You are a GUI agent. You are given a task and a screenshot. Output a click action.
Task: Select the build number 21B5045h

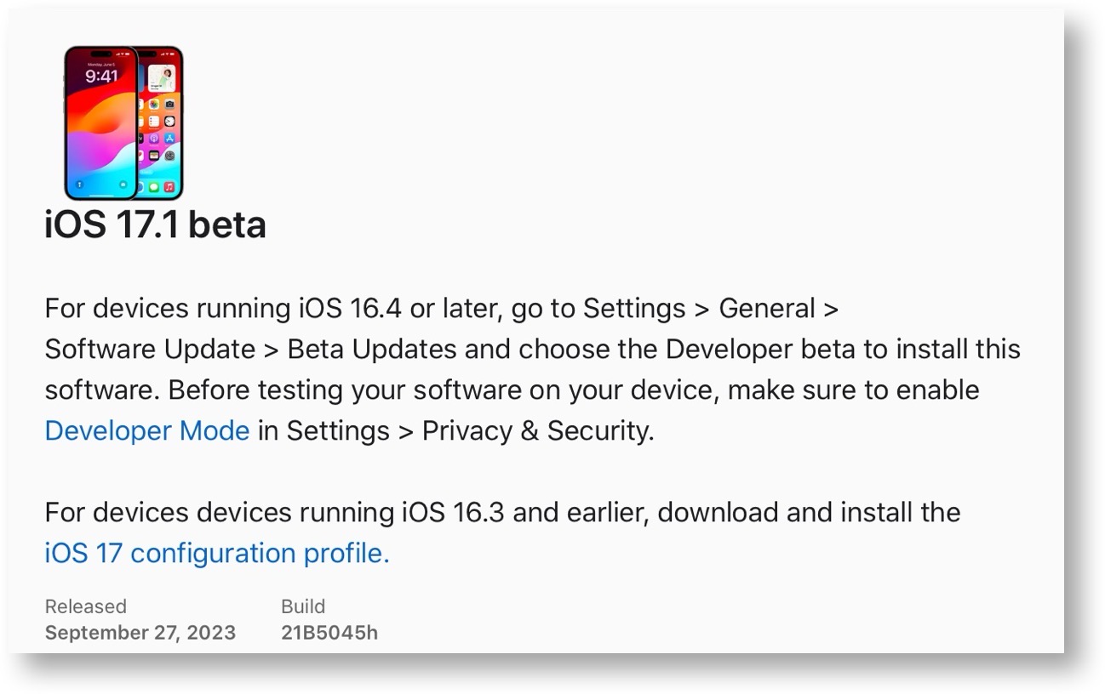tap(329, 633)
